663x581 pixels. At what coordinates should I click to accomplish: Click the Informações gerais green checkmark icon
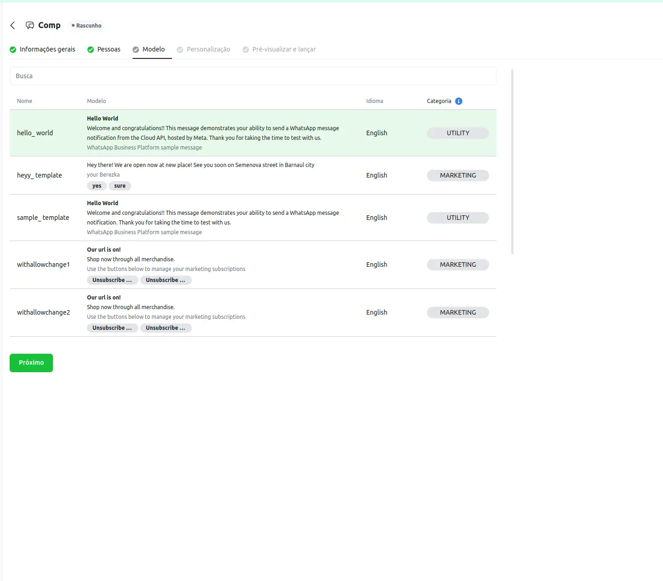(13, 50)
